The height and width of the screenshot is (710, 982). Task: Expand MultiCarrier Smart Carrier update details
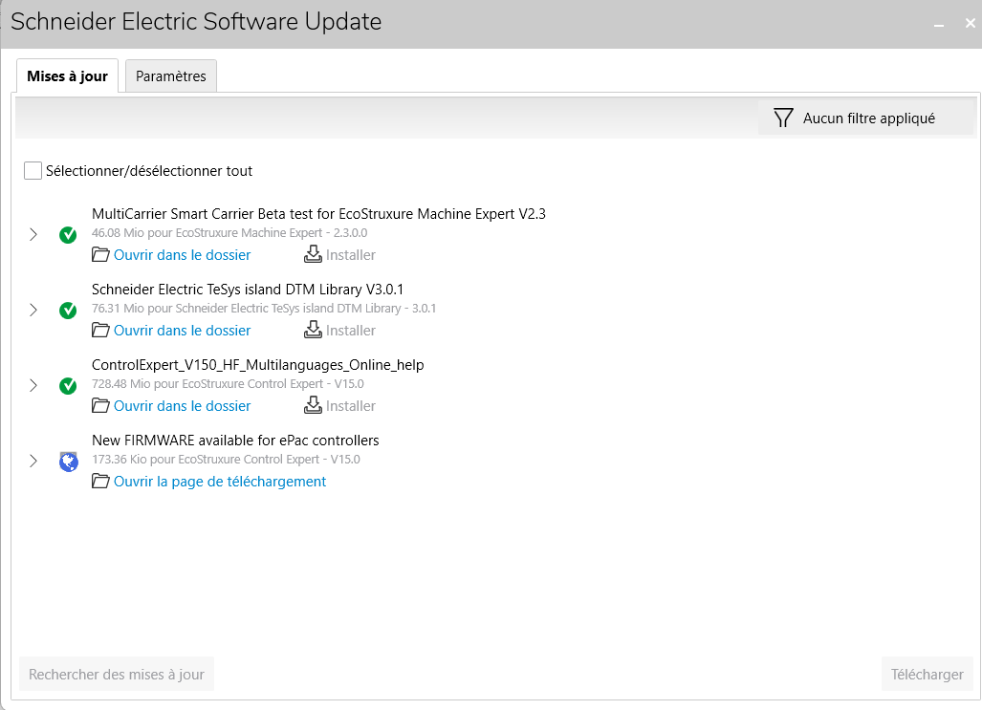coord(33,235)
